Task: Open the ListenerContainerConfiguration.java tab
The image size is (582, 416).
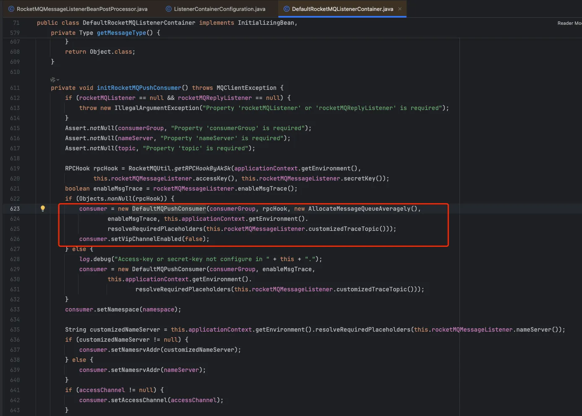Action: (x=219, y=9)
